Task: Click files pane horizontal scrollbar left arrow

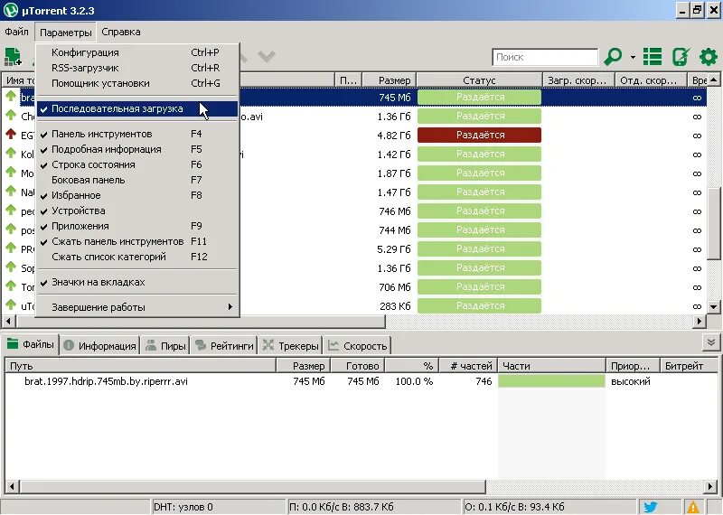Action: (x=12, y=486)
